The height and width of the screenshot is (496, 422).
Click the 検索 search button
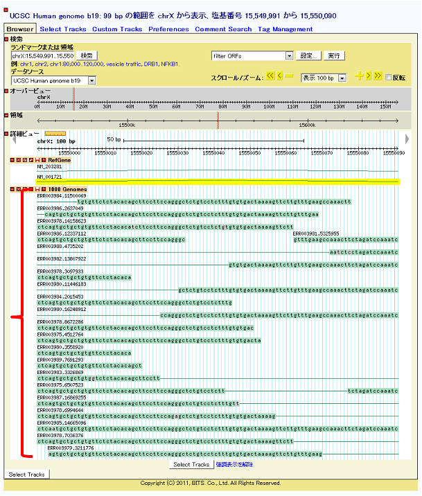click(x=87, y=56)
